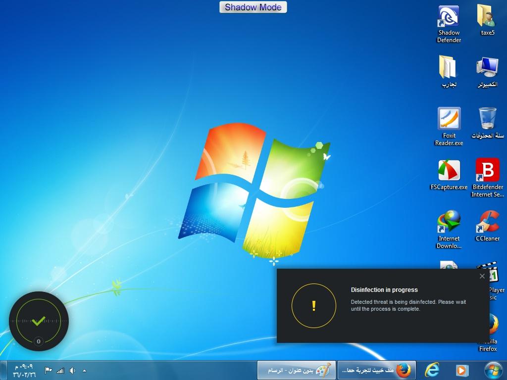This screenshot has width=507, height=380.
Task: Open Action Center flag tray icon
Action: [48, 370]
